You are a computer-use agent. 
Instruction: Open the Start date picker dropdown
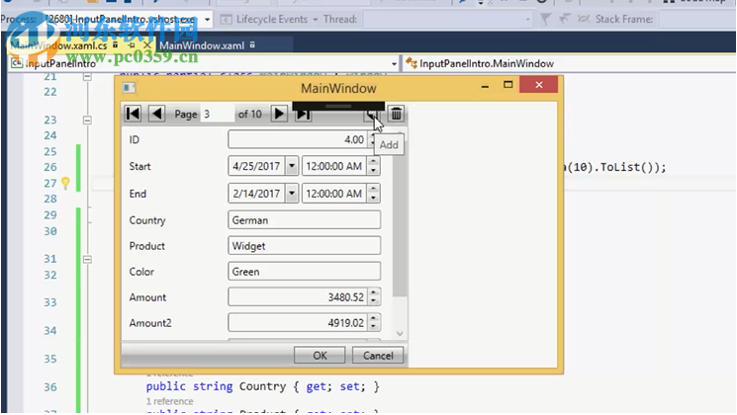(291, 167)
